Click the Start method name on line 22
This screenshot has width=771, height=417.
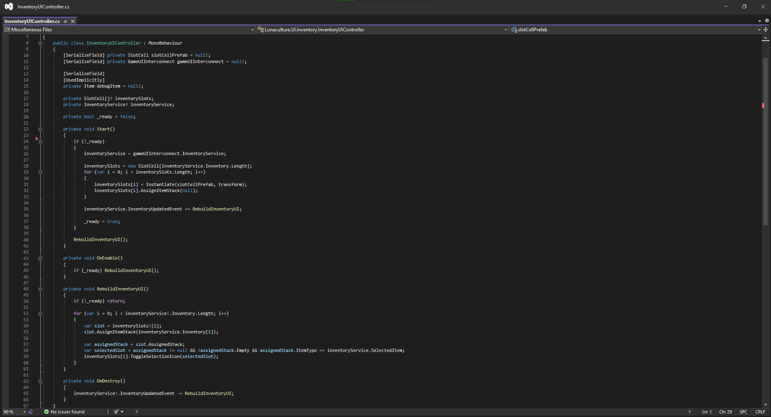click(103, 129)
